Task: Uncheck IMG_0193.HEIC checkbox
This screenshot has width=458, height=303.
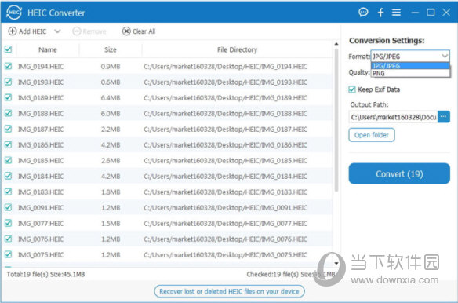Action: tap(8, 82)
